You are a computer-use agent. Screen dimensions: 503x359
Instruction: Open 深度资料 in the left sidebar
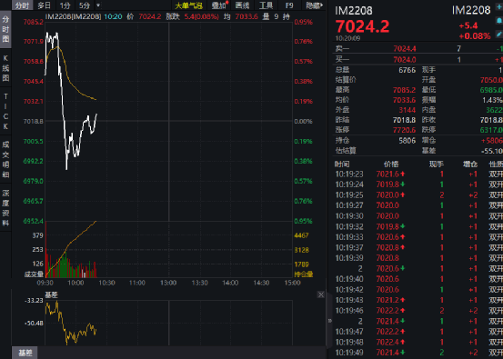tap(5, 208)
